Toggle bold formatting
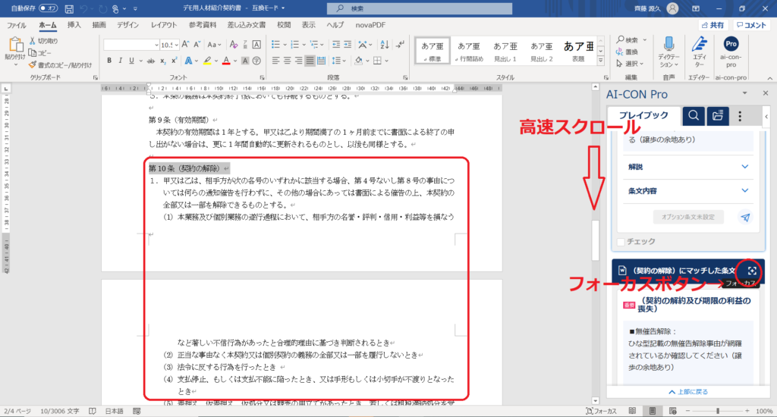Image resolution: width=777 pixels, height=417 pixels. tap(109, 61)
